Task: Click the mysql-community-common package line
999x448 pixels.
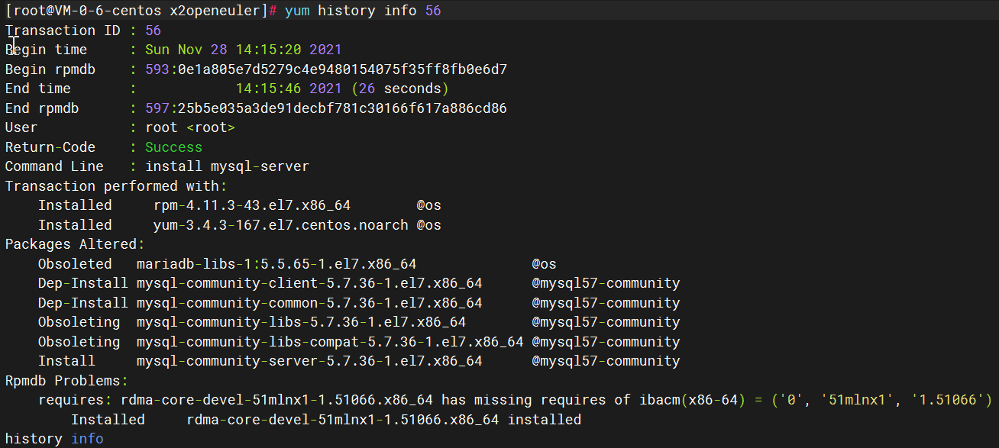Action: click(x=309, y=303)
